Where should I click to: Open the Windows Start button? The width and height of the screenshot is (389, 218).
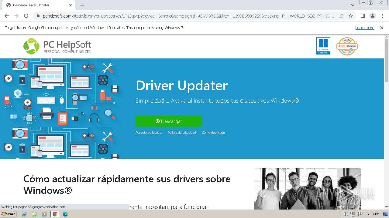[8, 214]
